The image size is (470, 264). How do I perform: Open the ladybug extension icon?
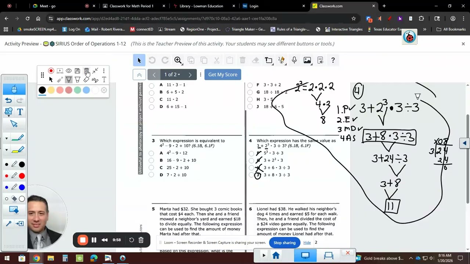click(x=409, y=37)
